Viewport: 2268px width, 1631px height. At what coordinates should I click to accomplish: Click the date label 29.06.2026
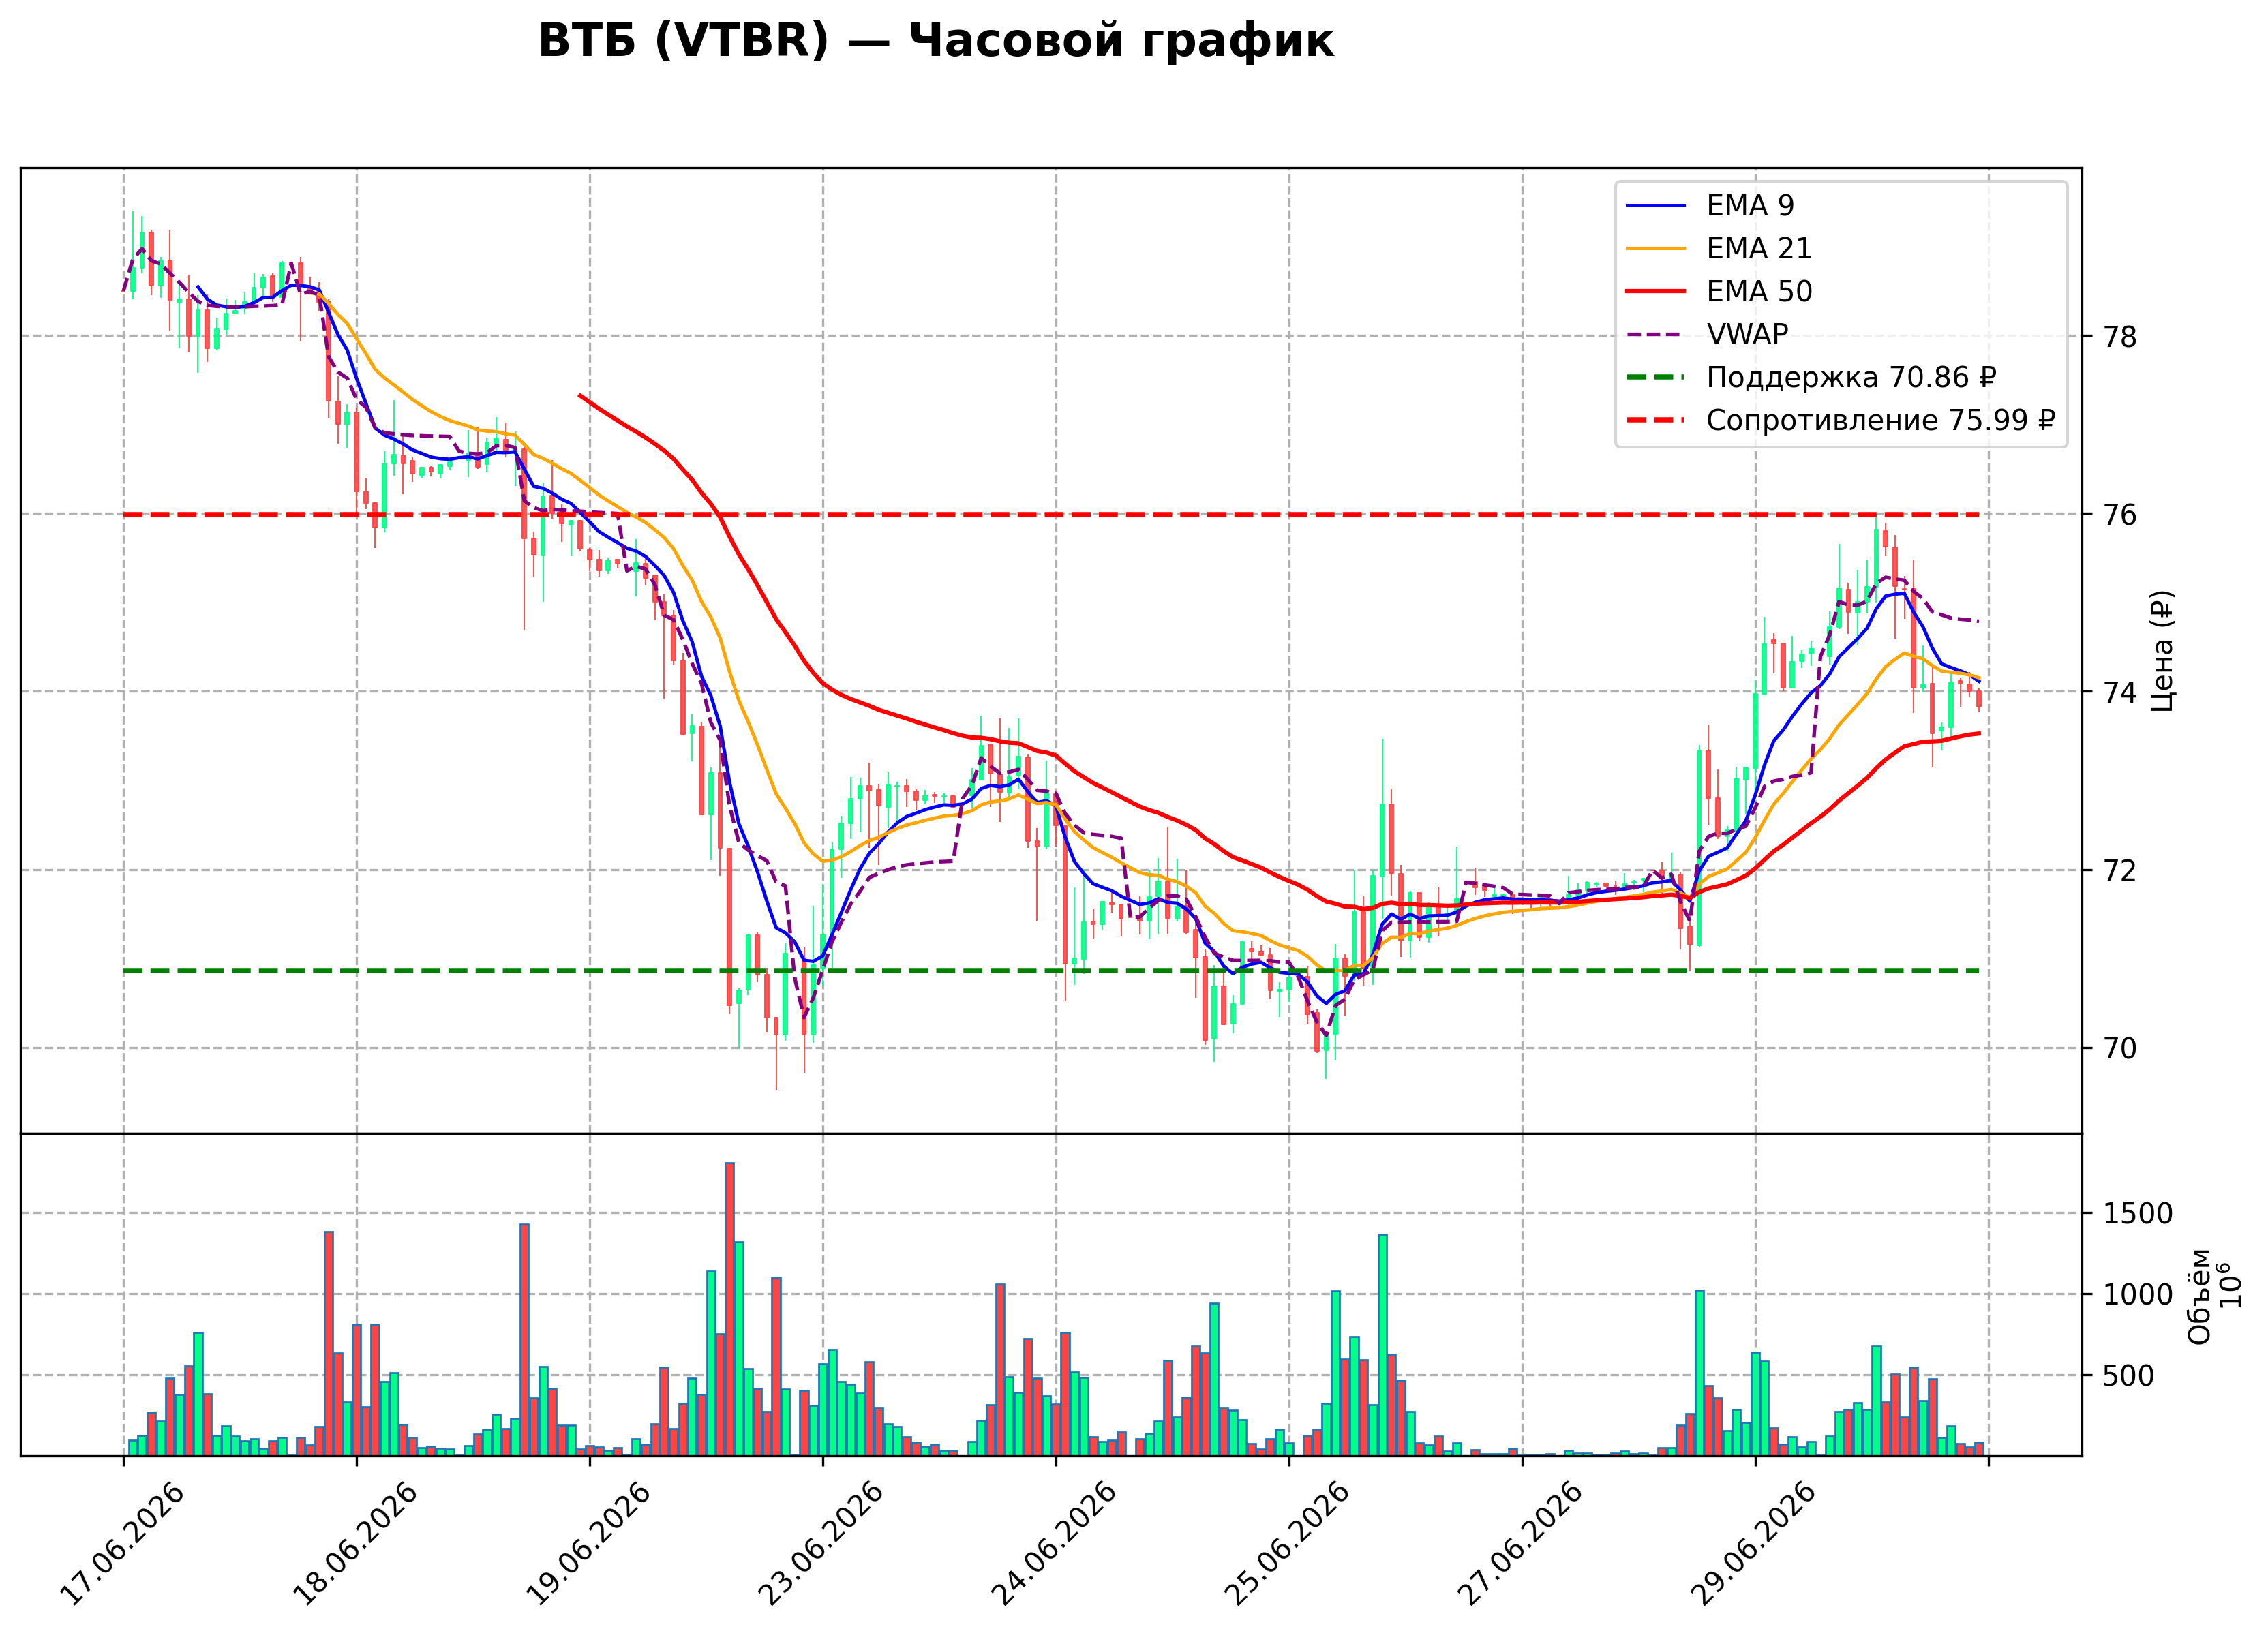(x=1753, y=1544)
